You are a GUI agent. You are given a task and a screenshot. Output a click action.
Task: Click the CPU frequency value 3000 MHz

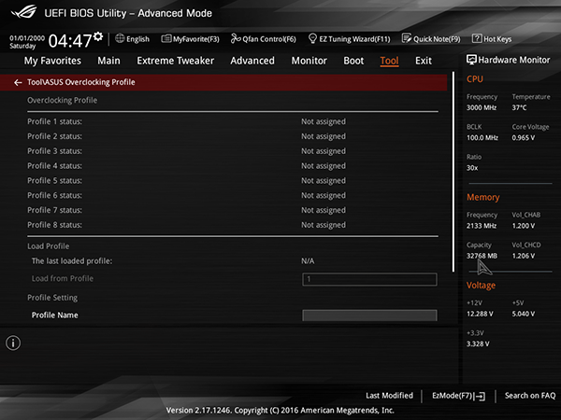point(482,107)
